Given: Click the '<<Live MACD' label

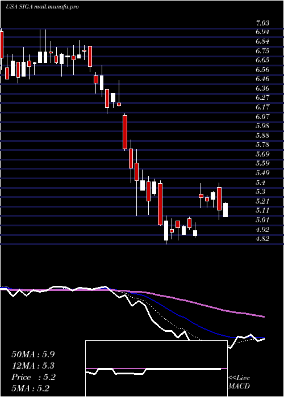Looking at the screenshot, I should [239, 382].
